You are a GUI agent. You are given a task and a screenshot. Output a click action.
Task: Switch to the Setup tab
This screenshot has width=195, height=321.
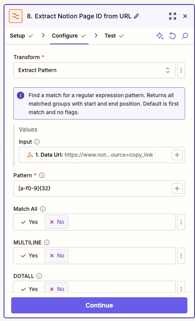click(21, 36)
